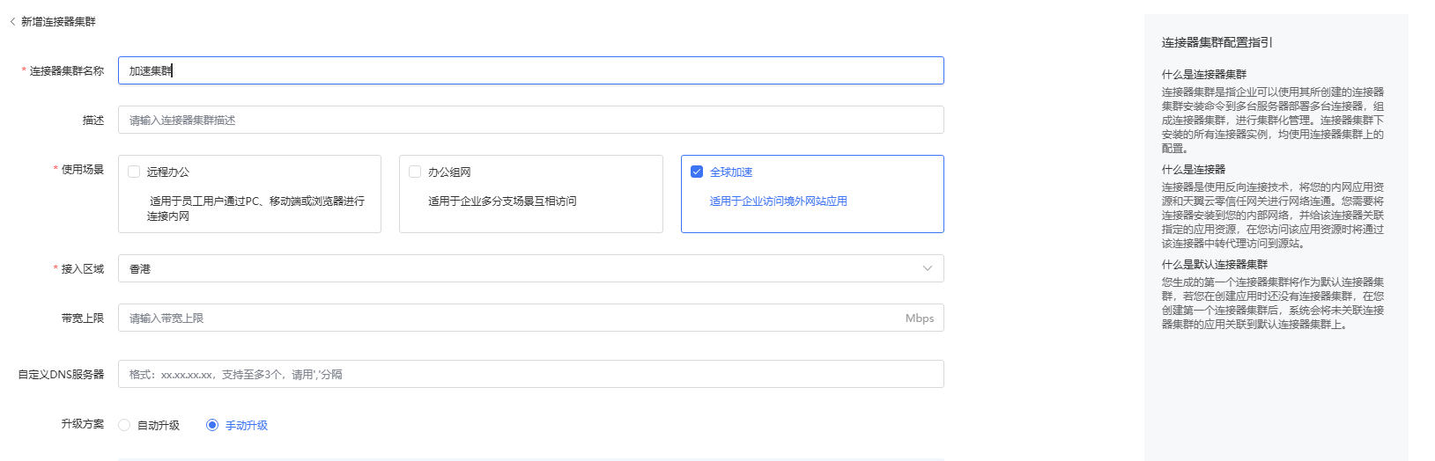Enable the 远程办公 checkbox
This screenshot has height=461, width=1435.
click(134, 172)
